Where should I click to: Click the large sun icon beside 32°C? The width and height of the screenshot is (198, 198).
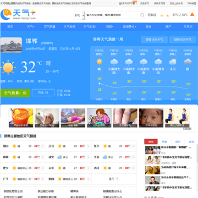click(x=8, y=68)
